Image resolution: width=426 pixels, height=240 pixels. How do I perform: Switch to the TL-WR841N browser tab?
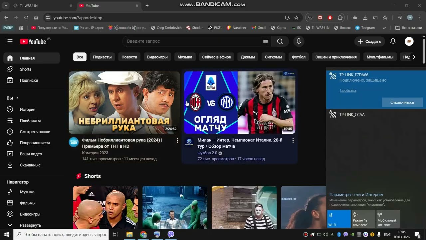43,6
